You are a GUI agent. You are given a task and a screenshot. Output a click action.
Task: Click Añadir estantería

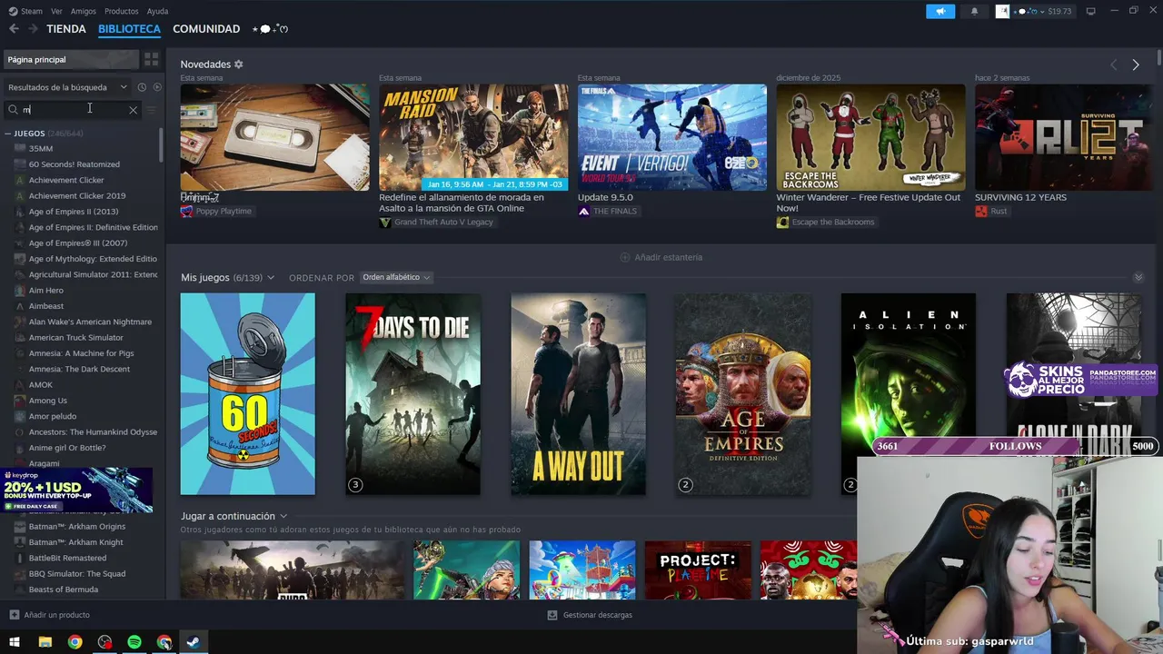coord(669,257)
